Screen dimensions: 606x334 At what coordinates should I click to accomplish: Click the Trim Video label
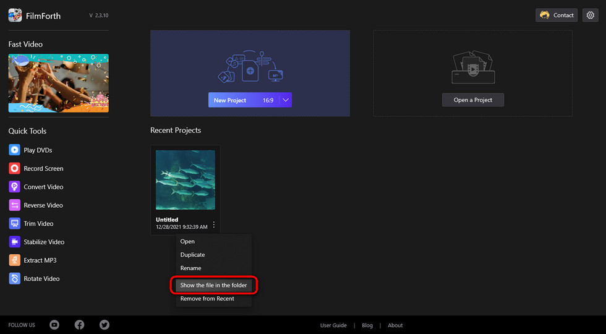(x=38, y=223)
